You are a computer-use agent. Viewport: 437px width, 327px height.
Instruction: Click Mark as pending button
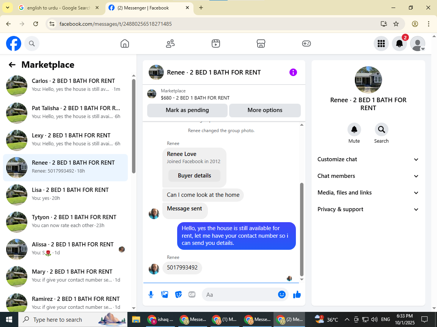coord(187,111)
